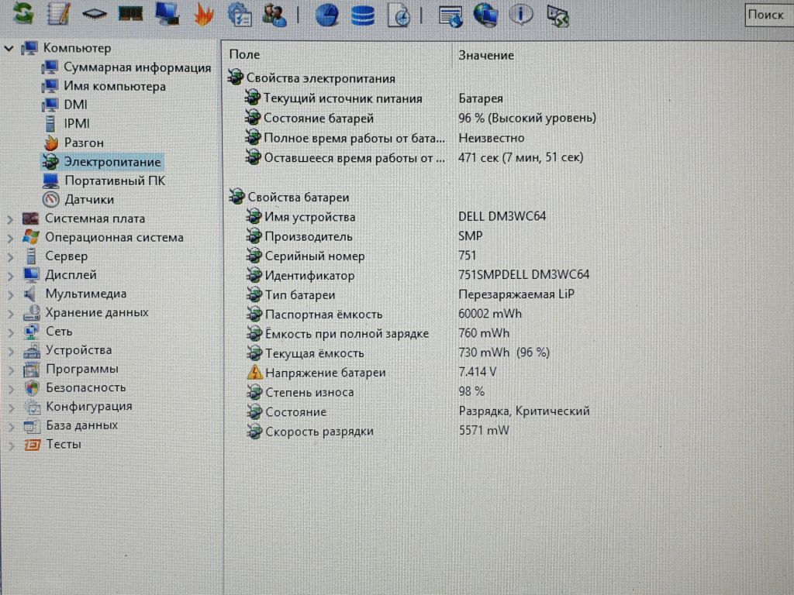Expand the Сервер tree node
794x595 pixels.
(x=10, y=257)
